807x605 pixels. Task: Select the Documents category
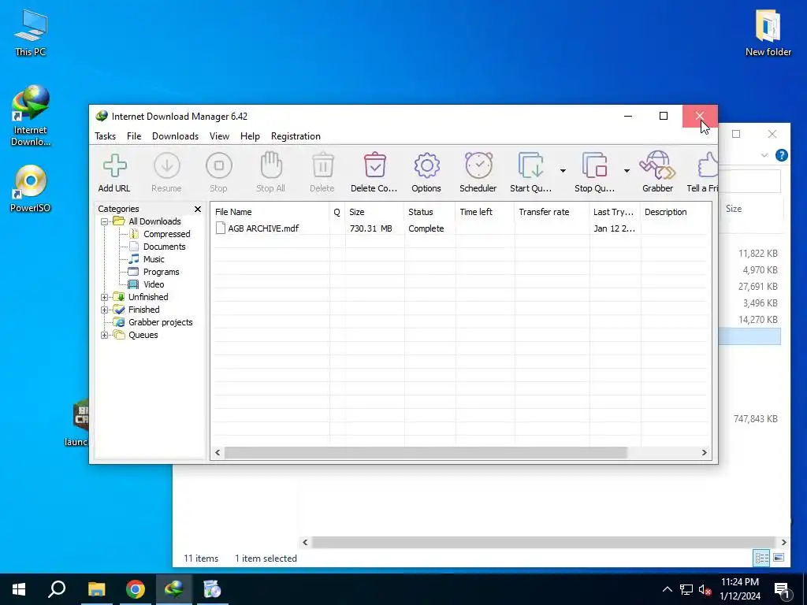[164, 247]
